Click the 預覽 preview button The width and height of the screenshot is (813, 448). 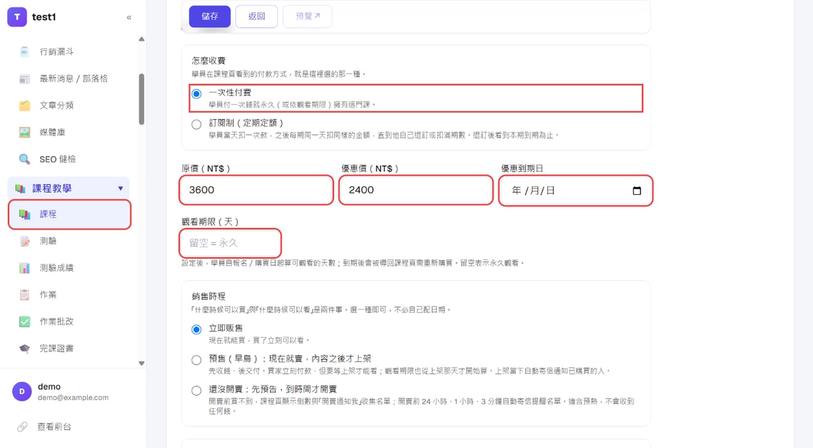[307, 17]
